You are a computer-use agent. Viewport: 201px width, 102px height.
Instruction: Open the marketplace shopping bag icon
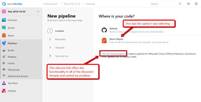click(x=196, y=4)
